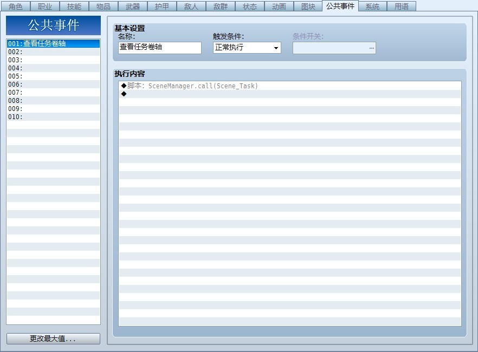This screenshot has height=352, width=478.
Task: Open the 物品 tab
Action: (104, 6)
